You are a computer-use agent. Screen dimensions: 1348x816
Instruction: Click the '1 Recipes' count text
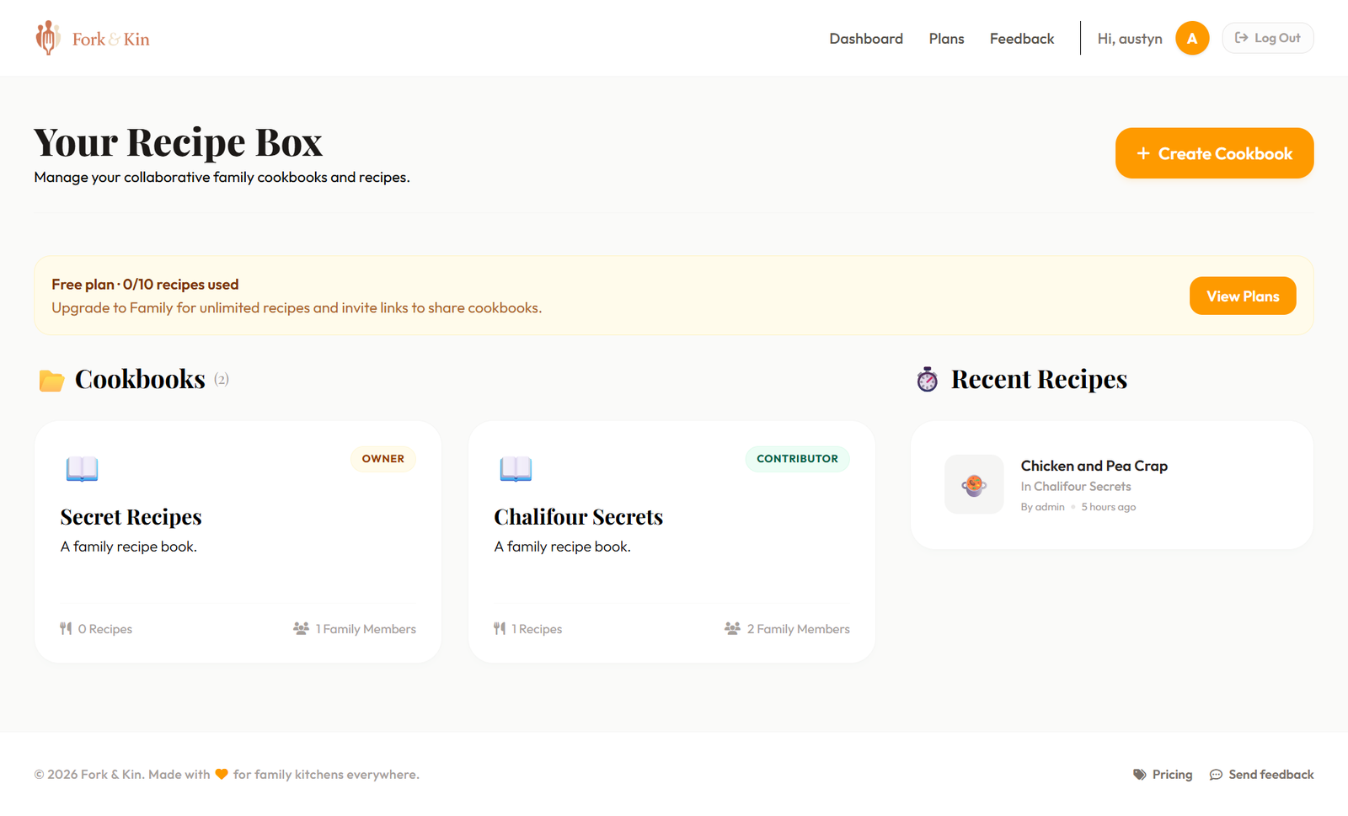pyautogui.click(x=537, y=629)
